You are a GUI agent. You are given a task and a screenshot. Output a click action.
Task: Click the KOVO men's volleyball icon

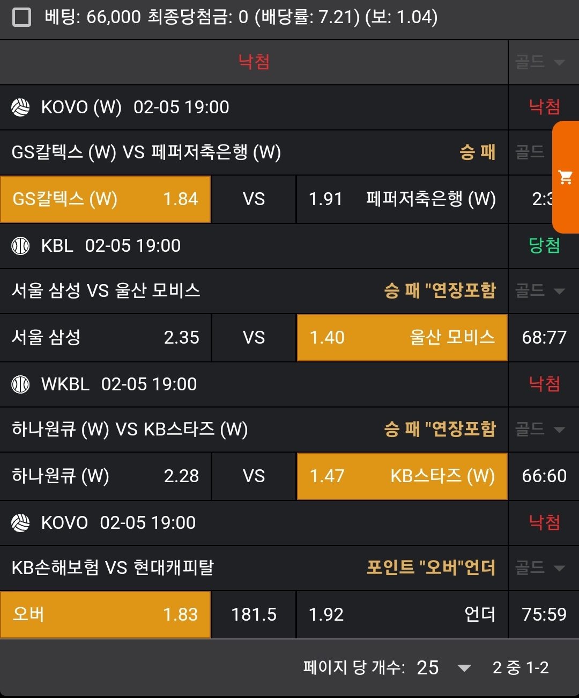(x=21, y=523)
